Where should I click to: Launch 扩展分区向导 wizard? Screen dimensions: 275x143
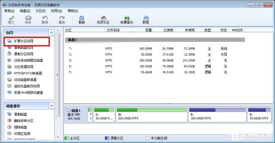(24, 41)
